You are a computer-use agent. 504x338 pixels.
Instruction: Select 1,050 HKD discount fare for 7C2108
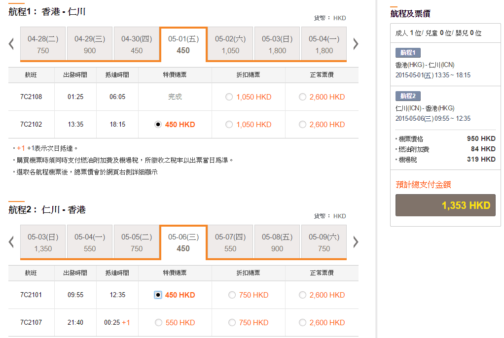(x=229, y=97)
